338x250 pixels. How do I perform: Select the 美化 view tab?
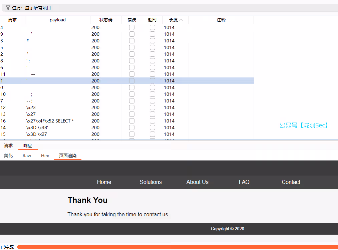click(8, 156)
